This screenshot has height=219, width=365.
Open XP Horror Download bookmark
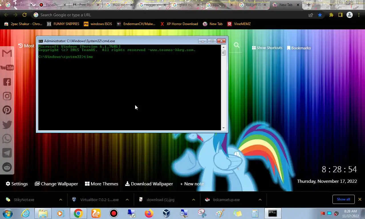pyautogui.click(x=179, y=24)
